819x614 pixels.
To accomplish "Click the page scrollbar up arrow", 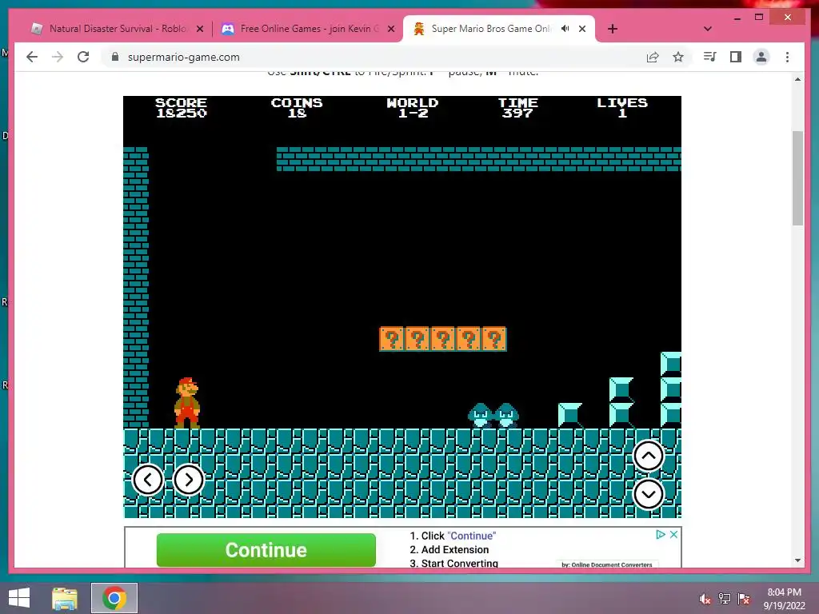I will 797,79.
